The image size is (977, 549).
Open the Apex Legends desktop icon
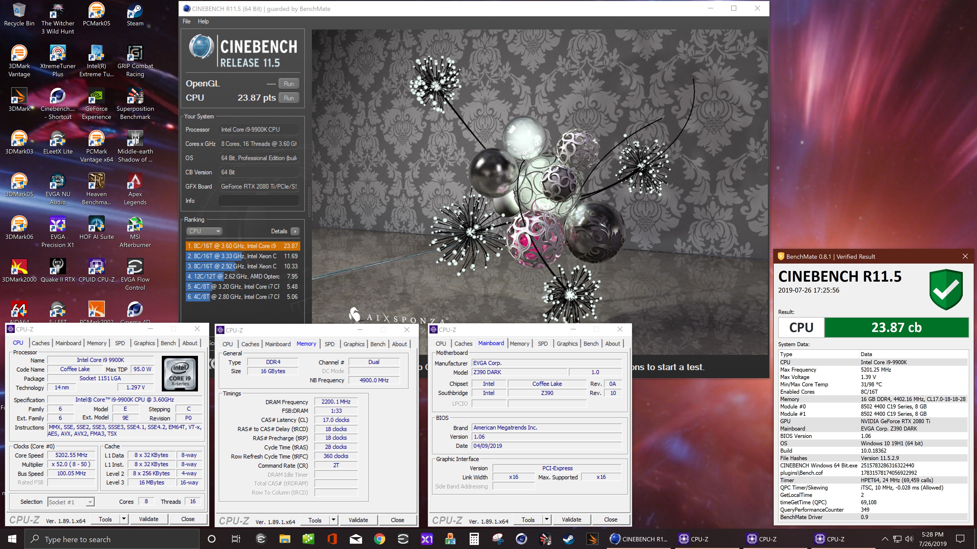tap(135, 189)
